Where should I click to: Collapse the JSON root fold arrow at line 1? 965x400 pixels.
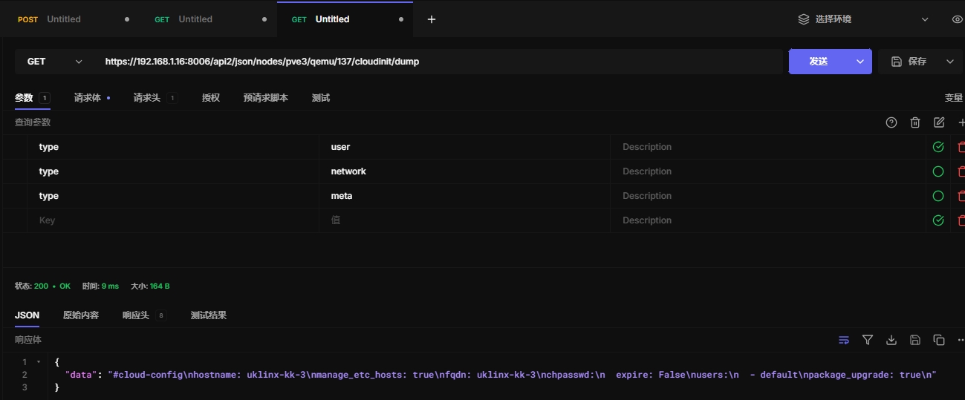tap(39, 362)
